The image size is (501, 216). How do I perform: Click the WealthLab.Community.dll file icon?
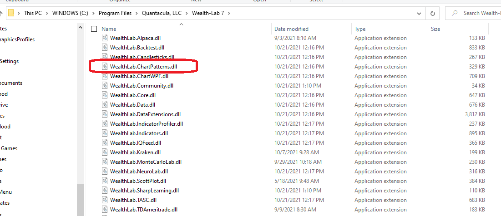[x=105, y=86]
